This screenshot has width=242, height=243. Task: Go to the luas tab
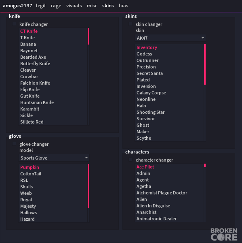[x=123, y=6]
